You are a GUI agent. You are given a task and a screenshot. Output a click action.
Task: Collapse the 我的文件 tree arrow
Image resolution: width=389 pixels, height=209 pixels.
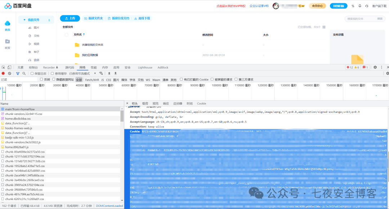24,20
